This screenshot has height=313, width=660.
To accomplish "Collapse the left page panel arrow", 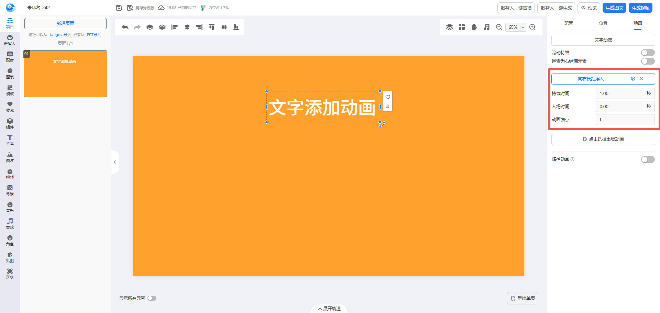I will (x=114, y=162).
